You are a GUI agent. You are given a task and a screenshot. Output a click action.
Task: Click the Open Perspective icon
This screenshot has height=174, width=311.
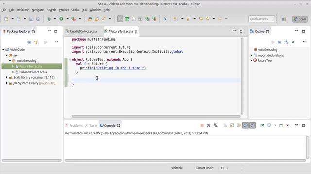[284, 19]
